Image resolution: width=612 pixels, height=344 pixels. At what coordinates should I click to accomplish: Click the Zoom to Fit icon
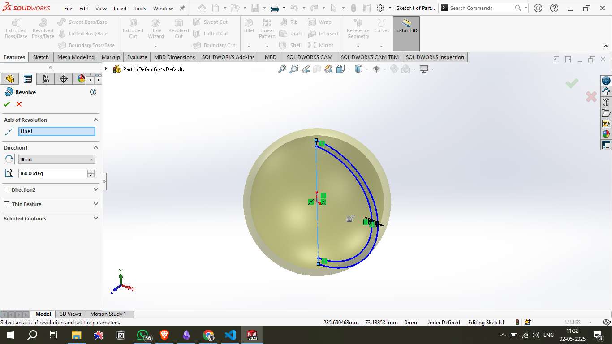tap(282, 69)
